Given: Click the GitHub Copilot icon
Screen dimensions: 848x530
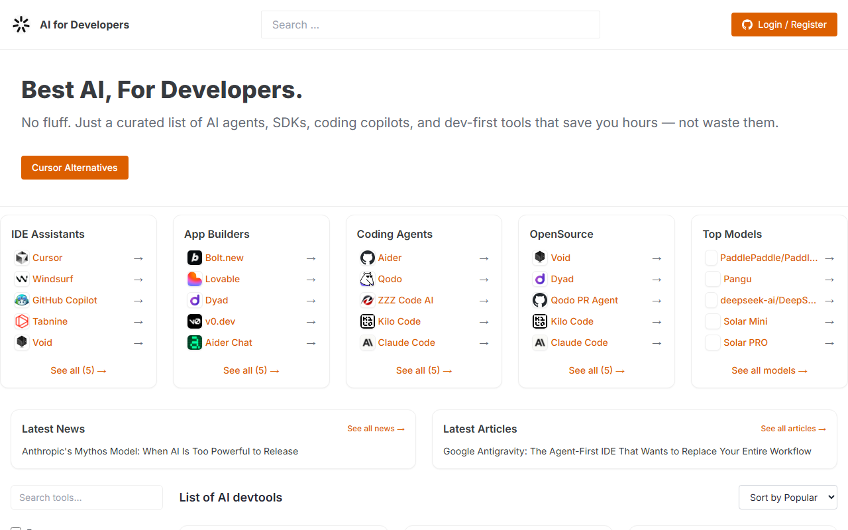Looking at the screenshot, I should click(22, 300).
